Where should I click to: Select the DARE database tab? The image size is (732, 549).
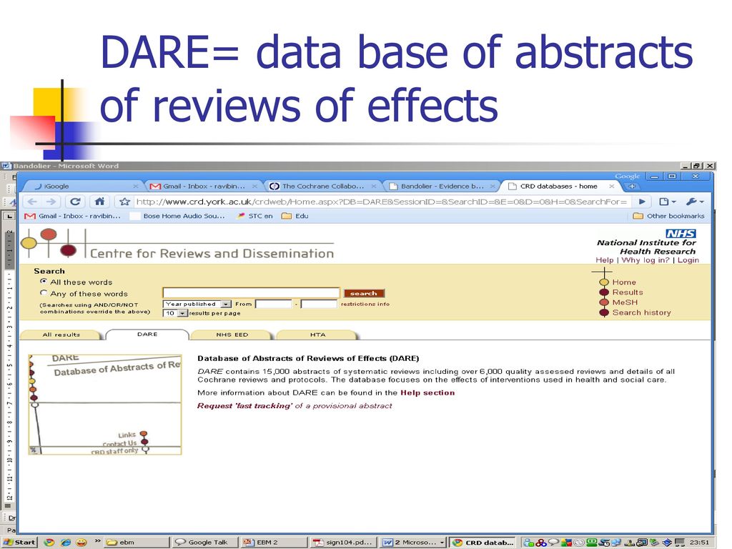(147, 335)
